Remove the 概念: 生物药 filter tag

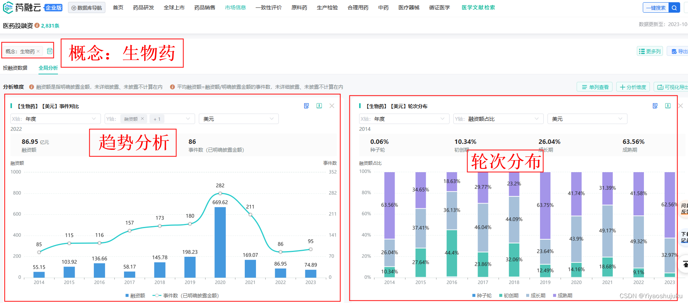click(38, 51)
